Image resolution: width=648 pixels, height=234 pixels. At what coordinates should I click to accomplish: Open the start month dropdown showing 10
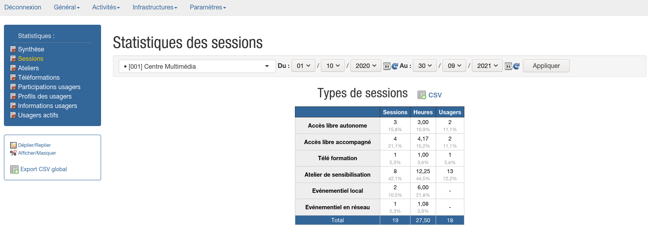333,66
